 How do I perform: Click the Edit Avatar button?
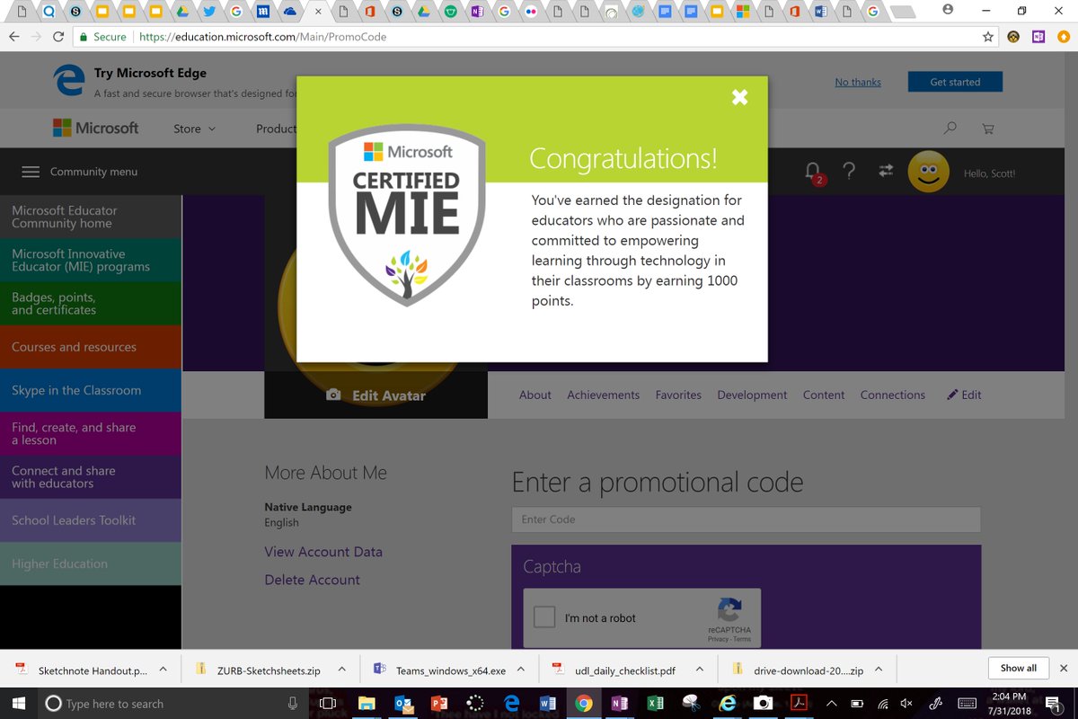pyautogui.click(x=376, y=395)
